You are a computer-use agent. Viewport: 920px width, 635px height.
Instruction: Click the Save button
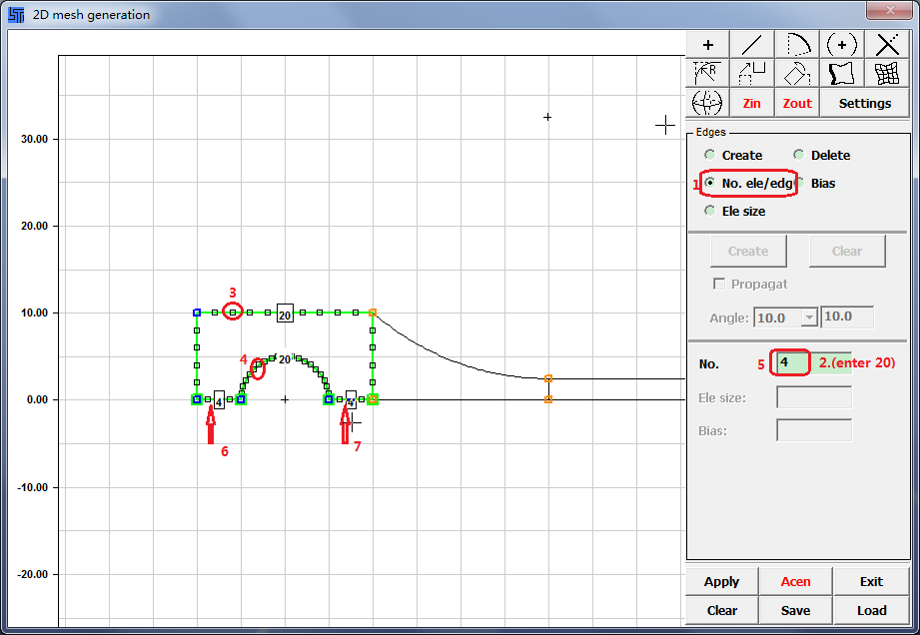[x=796, y=610]
